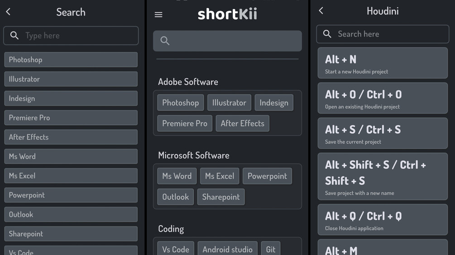Viewport: 455px width, 255px height.
Task: Tap the Ms Excel chip under Microsoft Software
Action: click(x=220, y=176)
